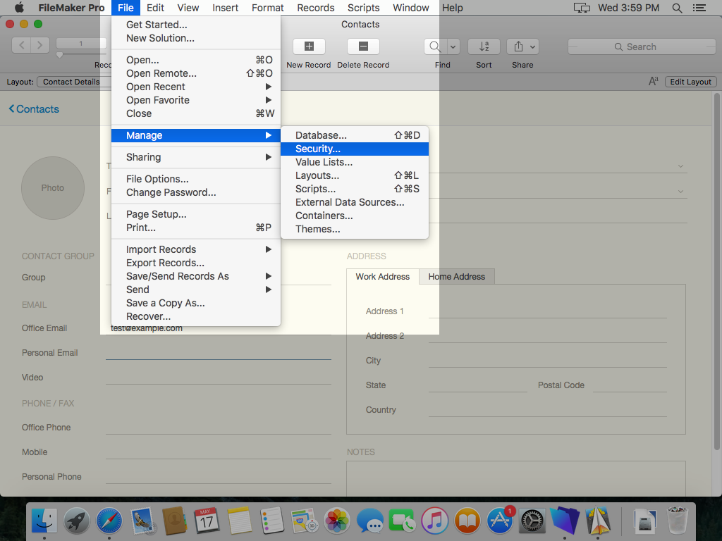
Task: Click the Personal Email input field
Action: click(219, 352)
